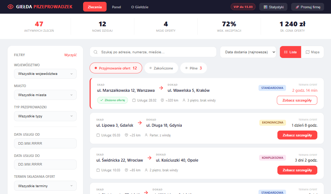Switch to Lista view
The width and height of the screenshot is (331, 194).
290,52
